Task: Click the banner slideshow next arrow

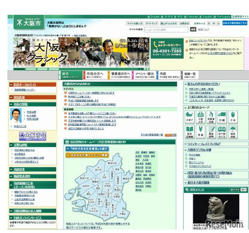Action: click(140, 69)
